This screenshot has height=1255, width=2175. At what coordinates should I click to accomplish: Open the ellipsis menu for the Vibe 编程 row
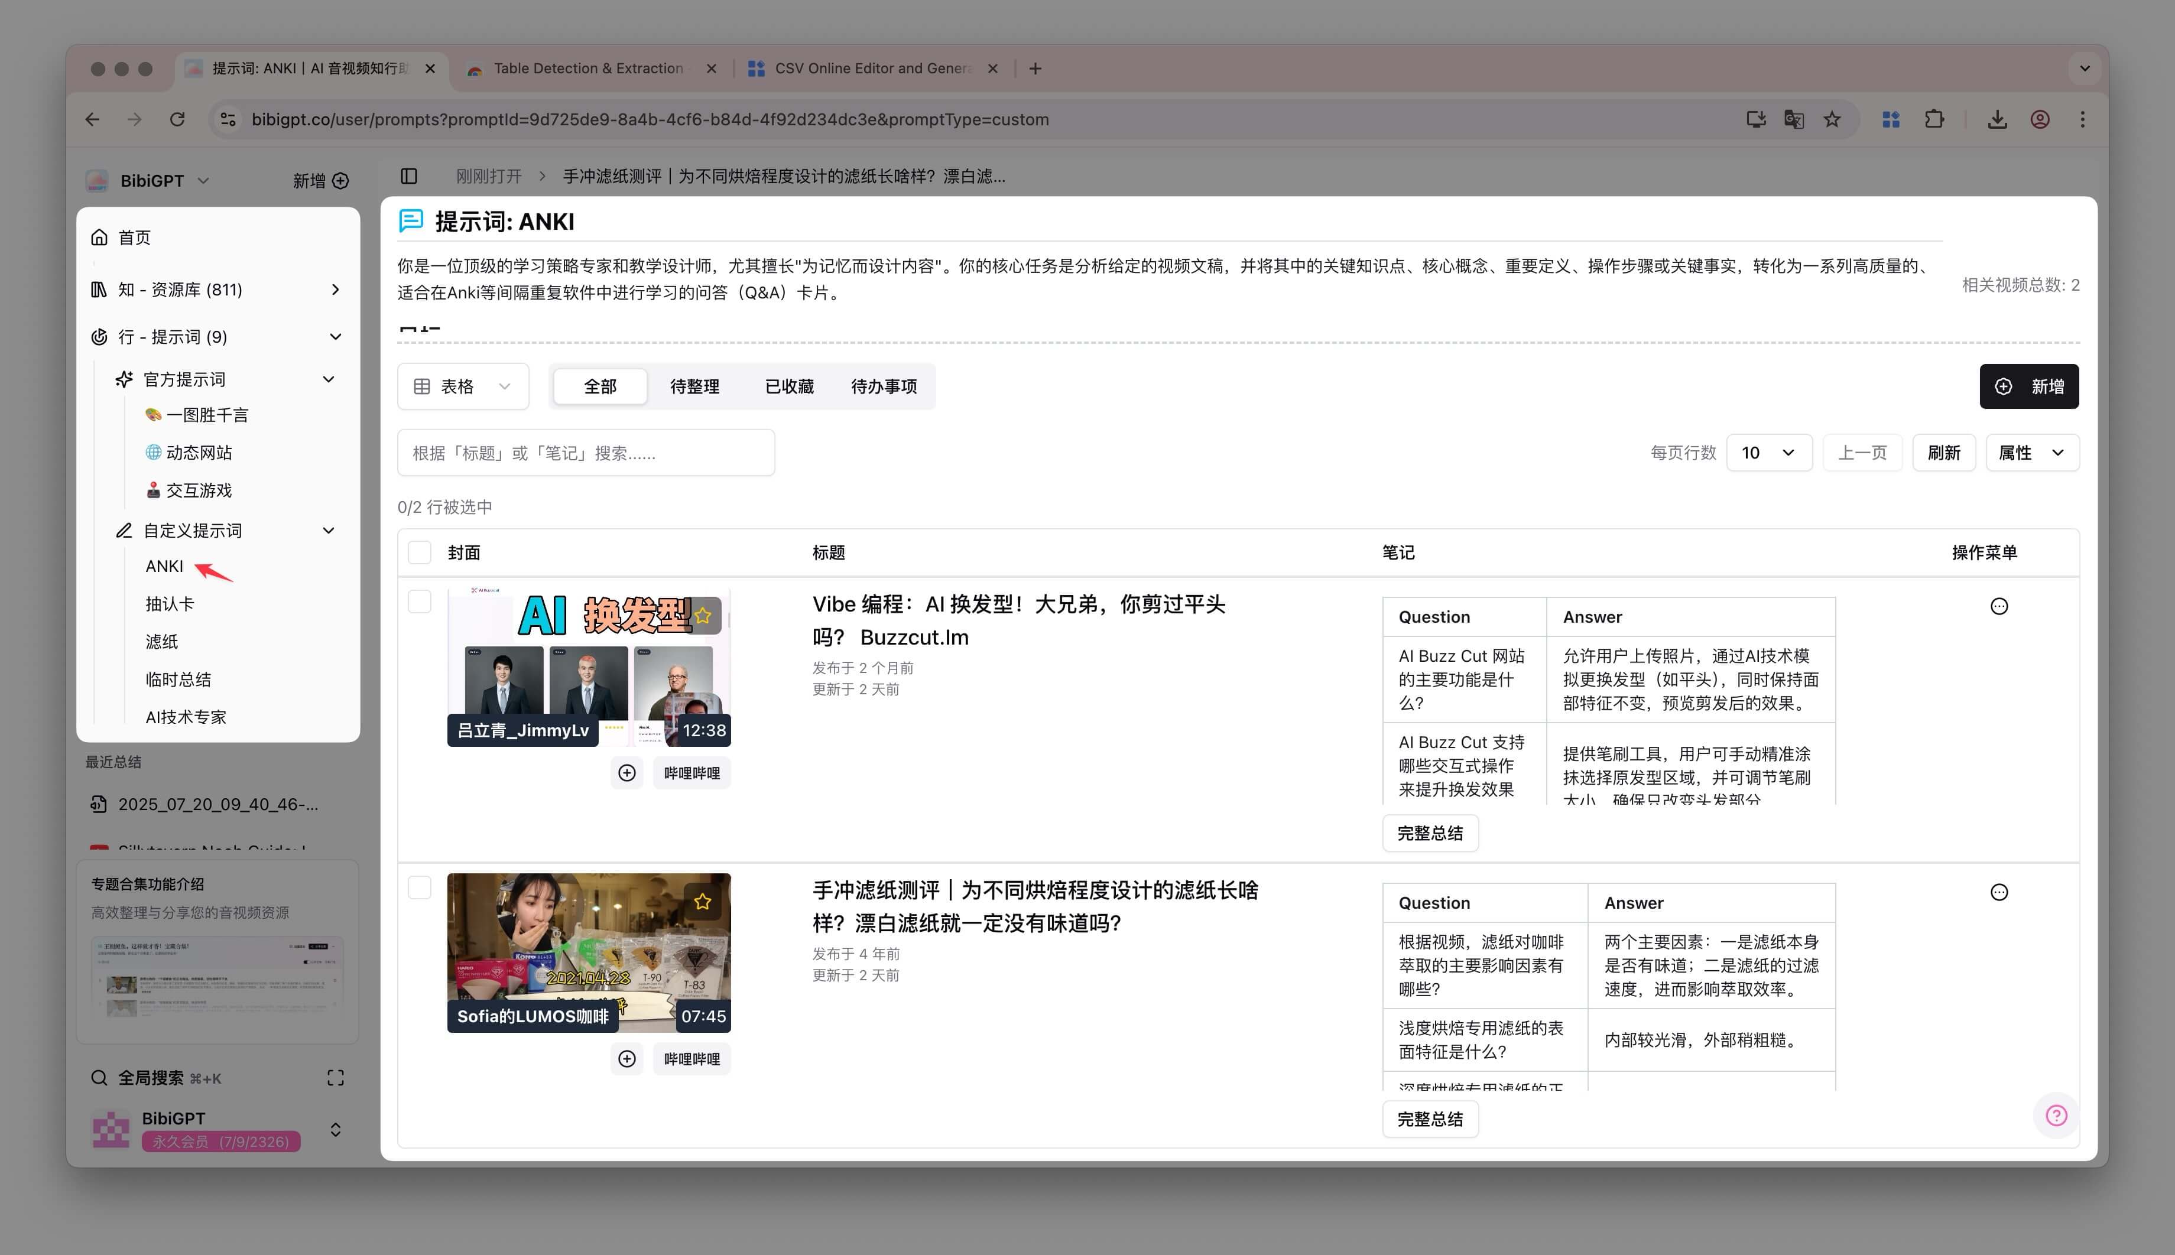[1998, 606]
